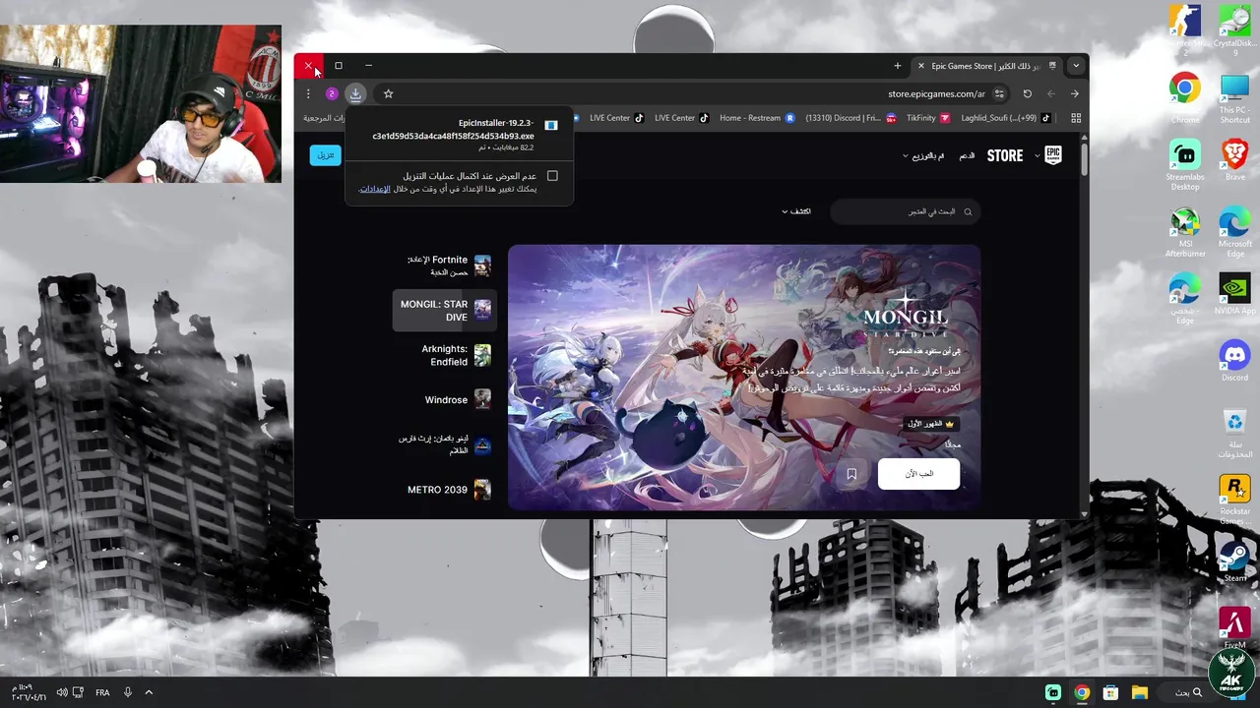Click the microphone icon in system tray

click(128, 692)
